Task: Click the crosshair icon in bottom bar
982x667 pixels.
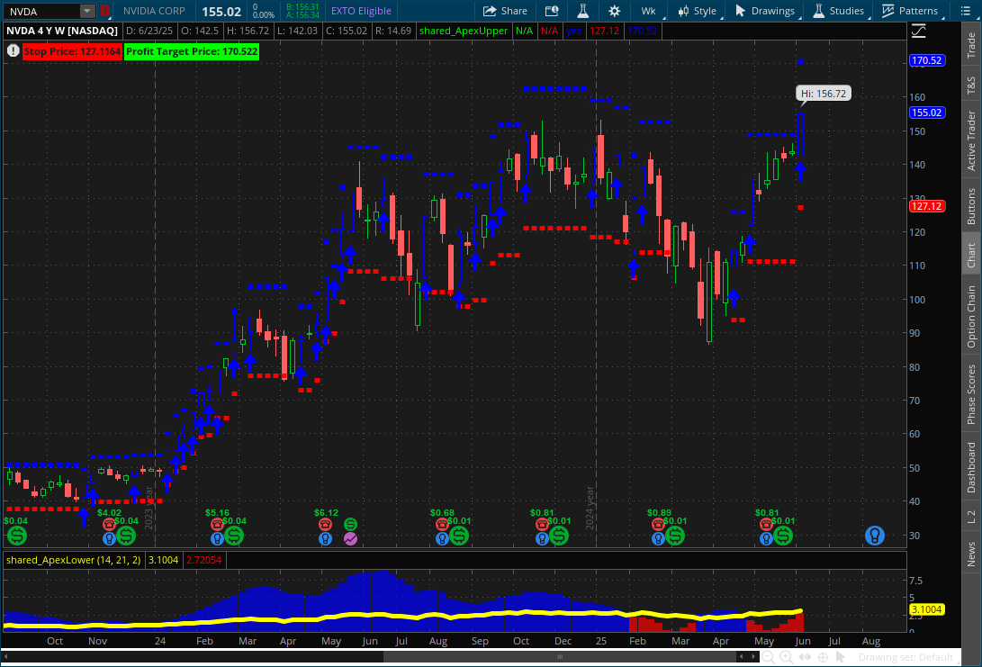Action: [823, 657]
